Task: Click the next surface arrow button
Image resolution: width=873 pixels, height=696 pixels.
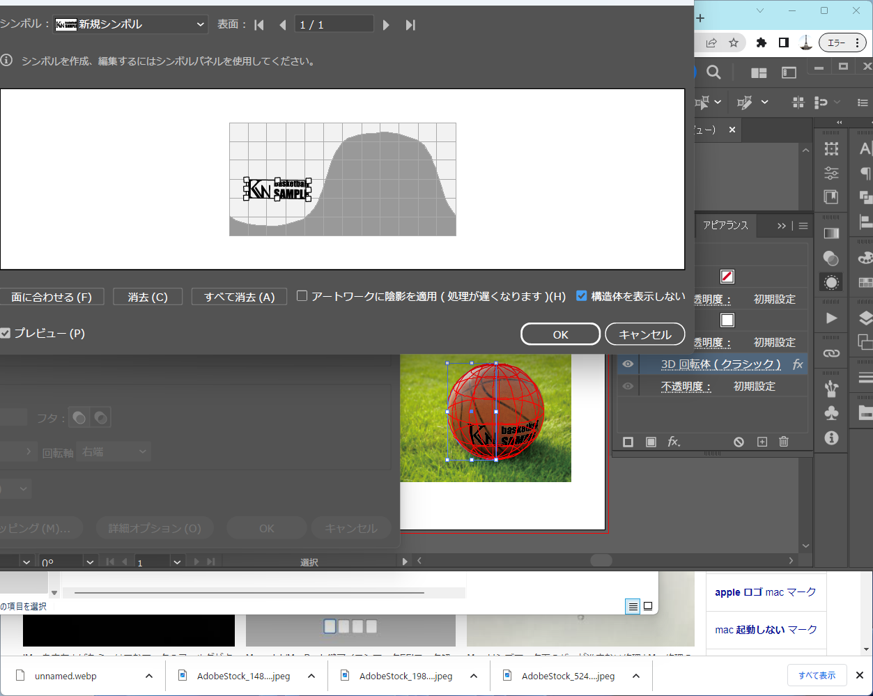Action: (386, 25)
